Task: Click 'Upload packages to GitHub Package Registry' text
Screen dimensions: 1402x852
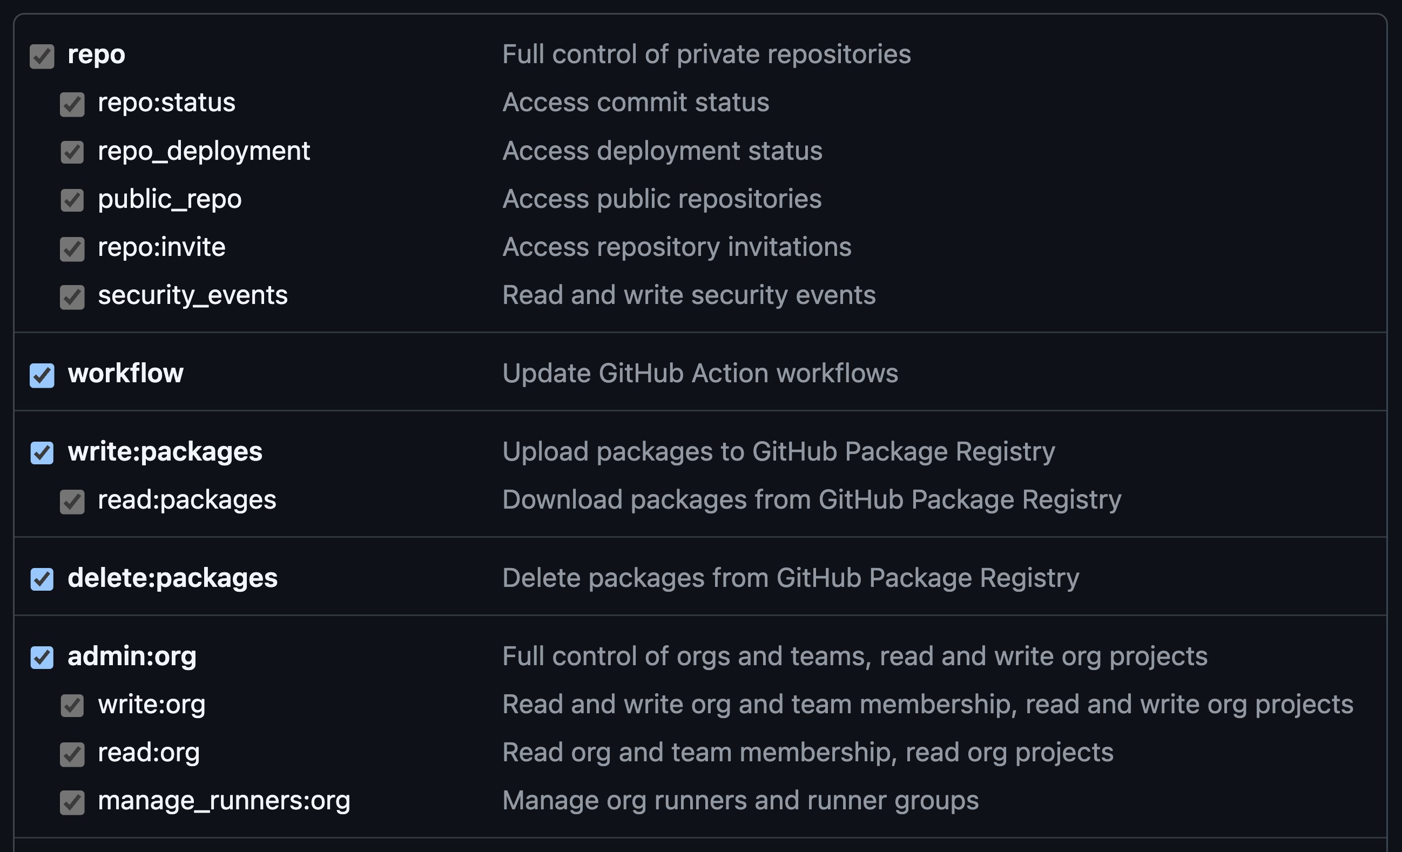Action: [779, 452]
